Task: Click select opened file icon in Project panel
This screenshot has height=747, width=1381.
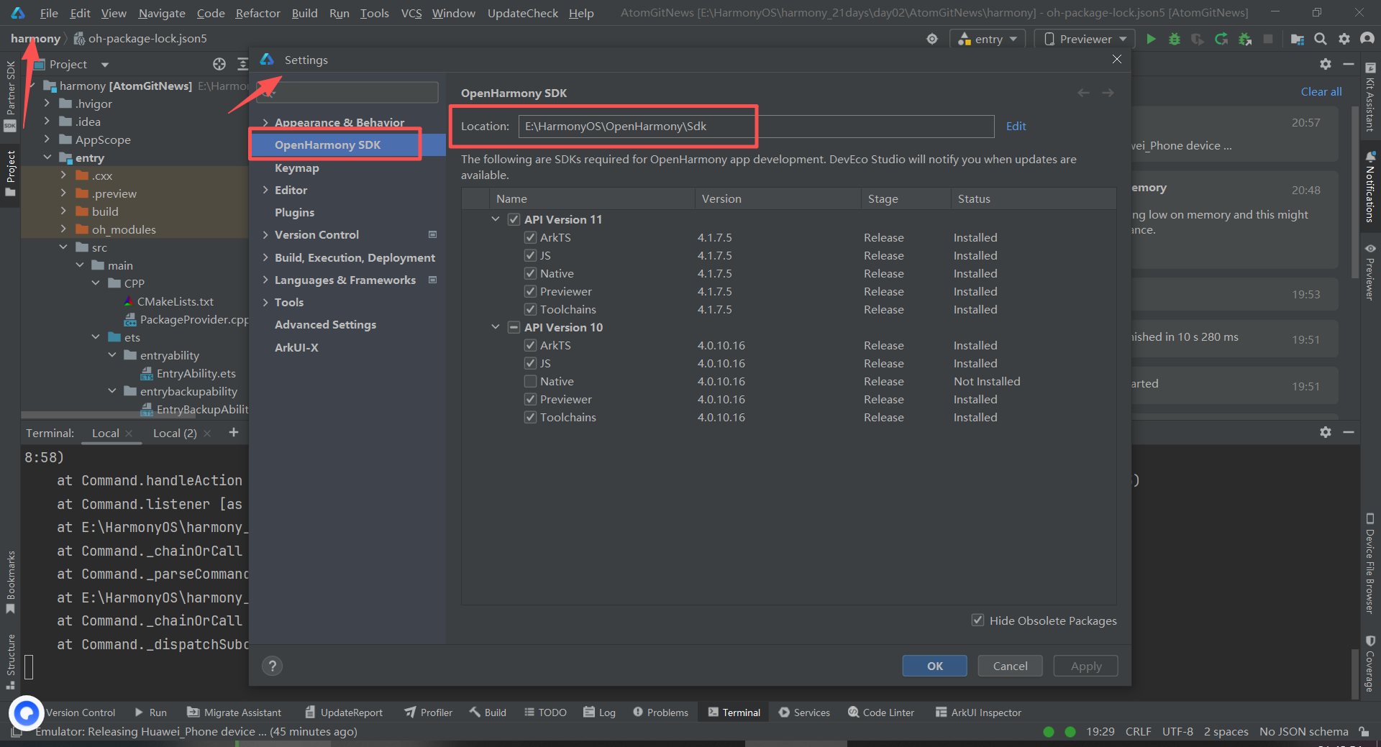Action: [x=219, y=64]
